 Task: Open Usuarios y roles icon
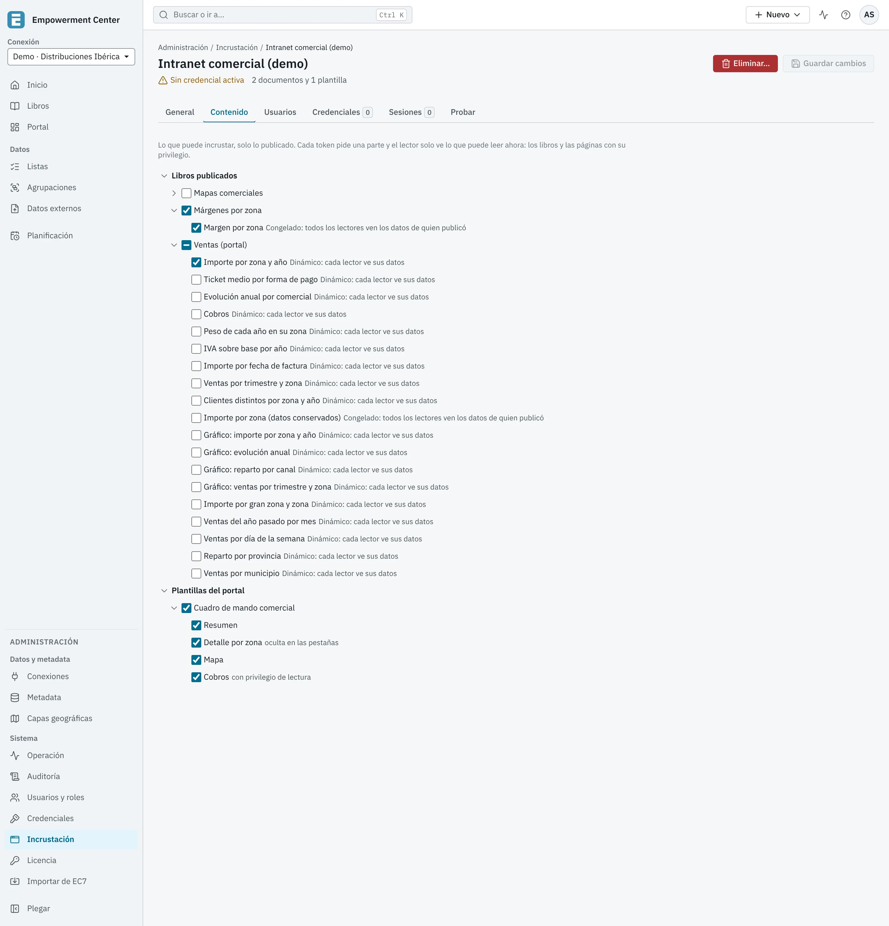15,798
